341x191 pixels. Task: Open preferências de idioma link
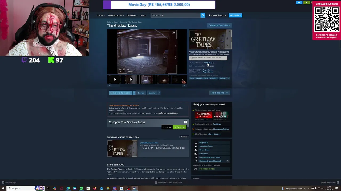tap(168, 113)
